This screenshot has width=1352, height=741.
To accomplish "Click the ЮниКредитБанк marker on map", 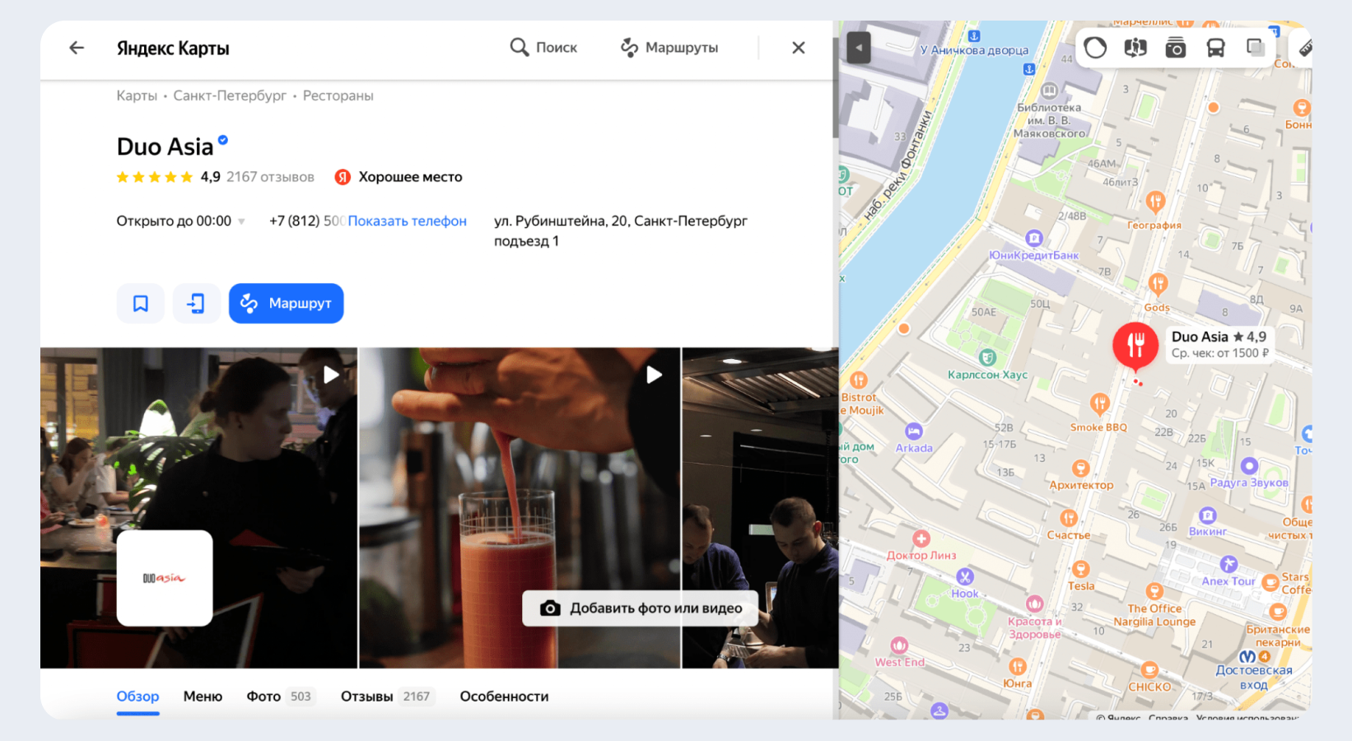I will point(1034,239).
